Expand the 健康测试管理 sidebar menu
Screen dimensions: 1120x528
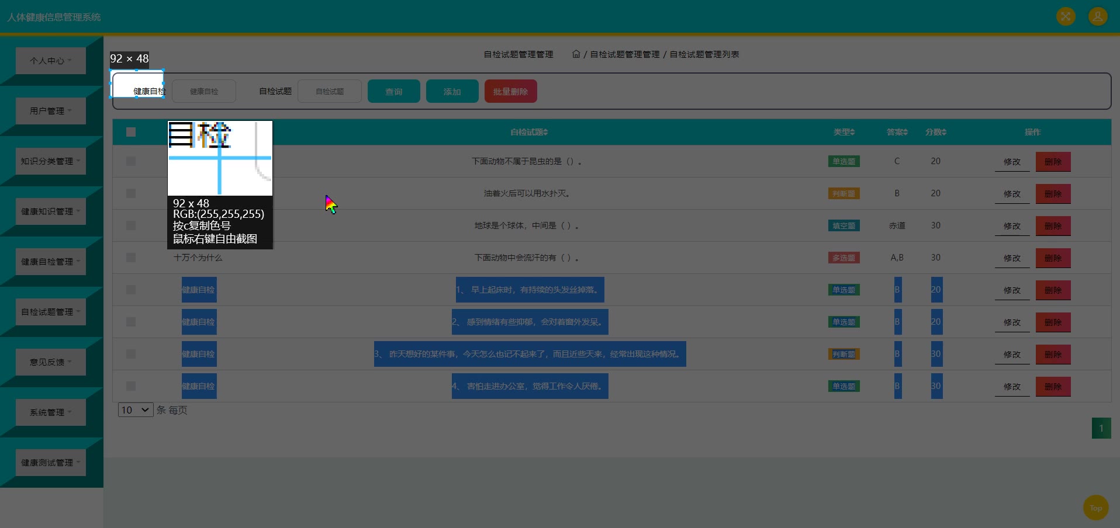point(51,463)
